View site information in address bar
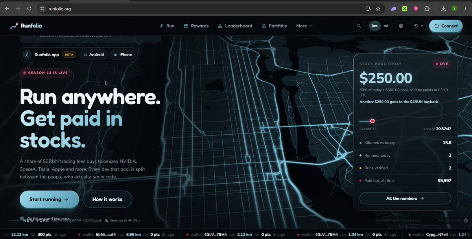This screenshot has height=239, width=472. coord(43,8)
